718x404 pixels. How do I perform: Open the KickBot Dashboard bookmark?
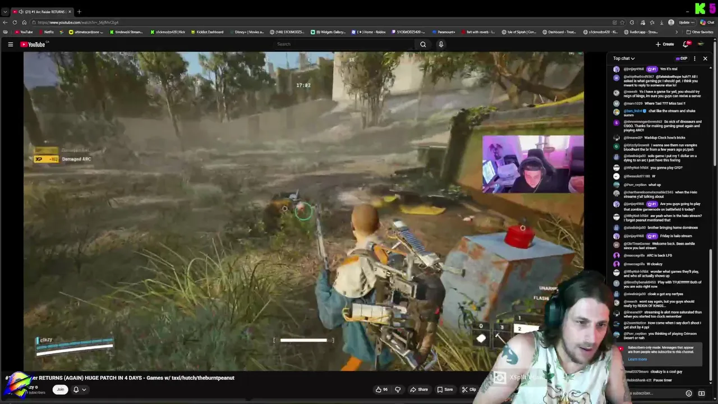tap(206, 32)
